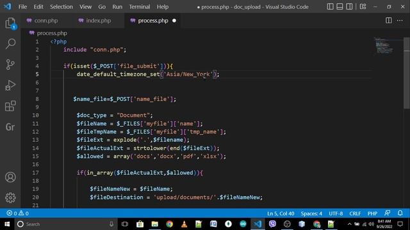Viewport: 410px width, 230px height.
Task: Click $doc_type variable on line 10
Action: (92, 115)
